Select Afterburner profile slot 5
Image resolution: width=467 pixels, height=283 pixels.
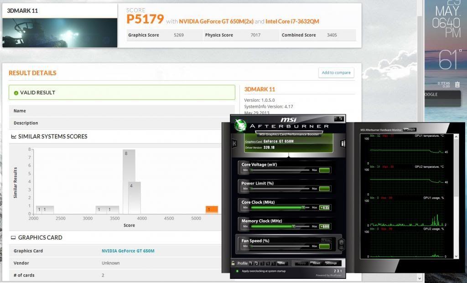click(273, 263)
